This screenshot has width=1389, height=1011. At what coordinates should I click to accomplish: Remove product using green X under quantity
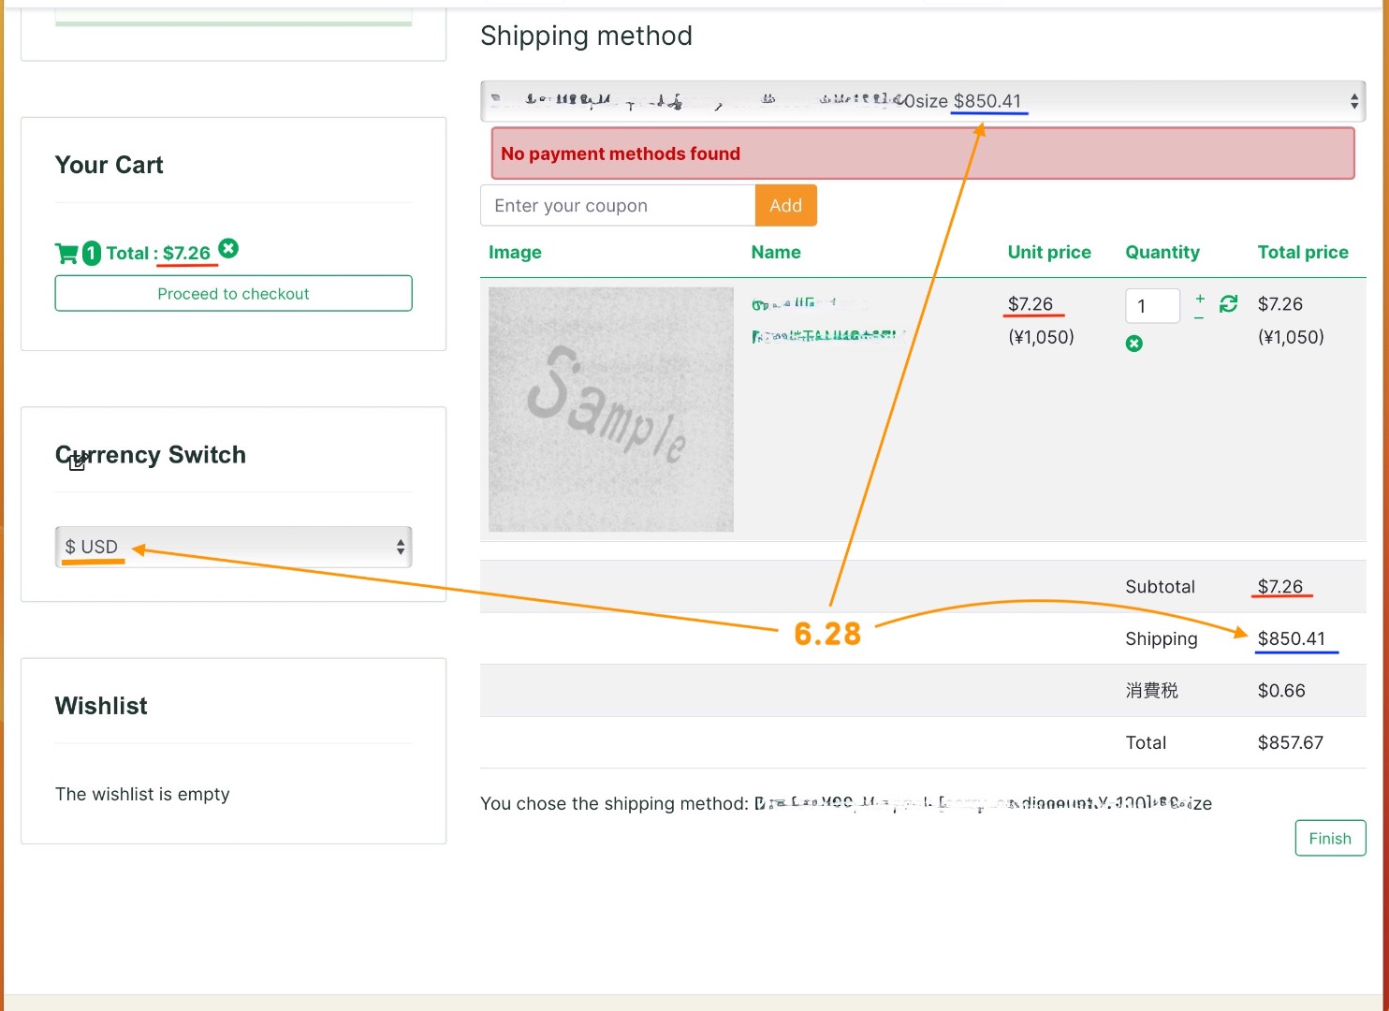coord(1134,344)
